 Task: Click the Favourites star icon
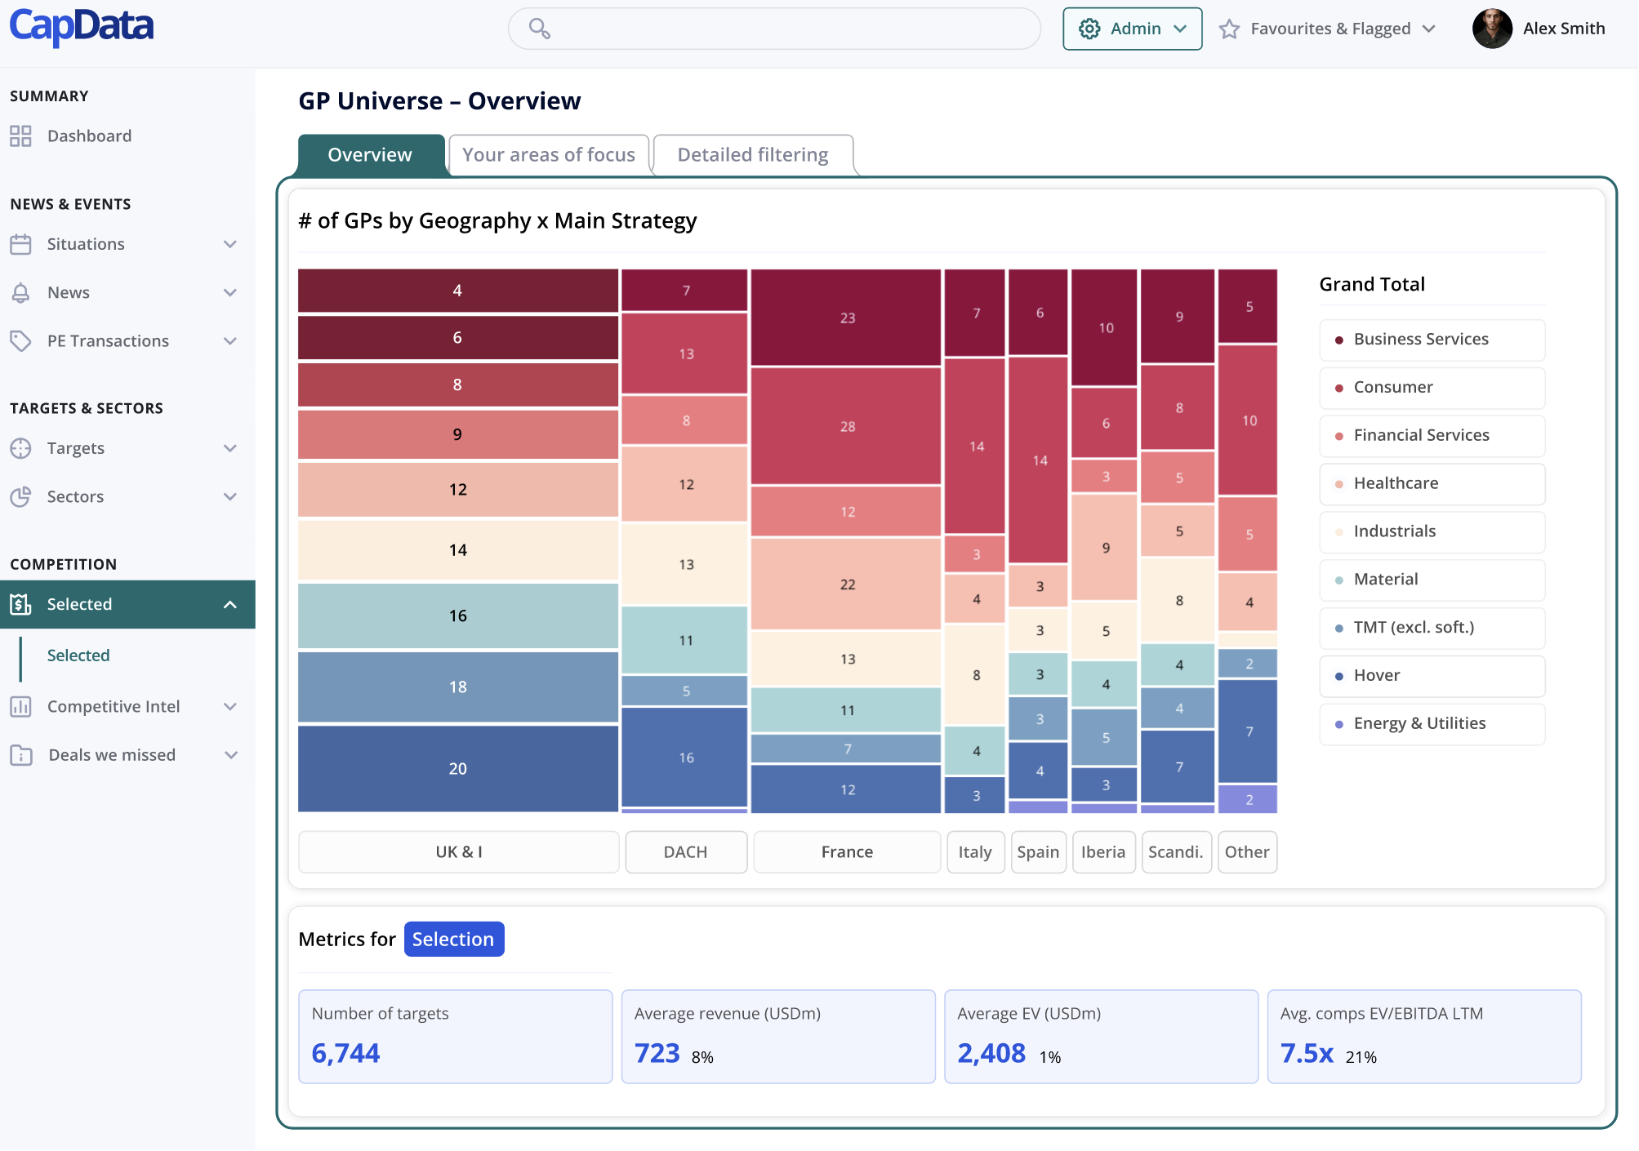[x=1229, y=29]
